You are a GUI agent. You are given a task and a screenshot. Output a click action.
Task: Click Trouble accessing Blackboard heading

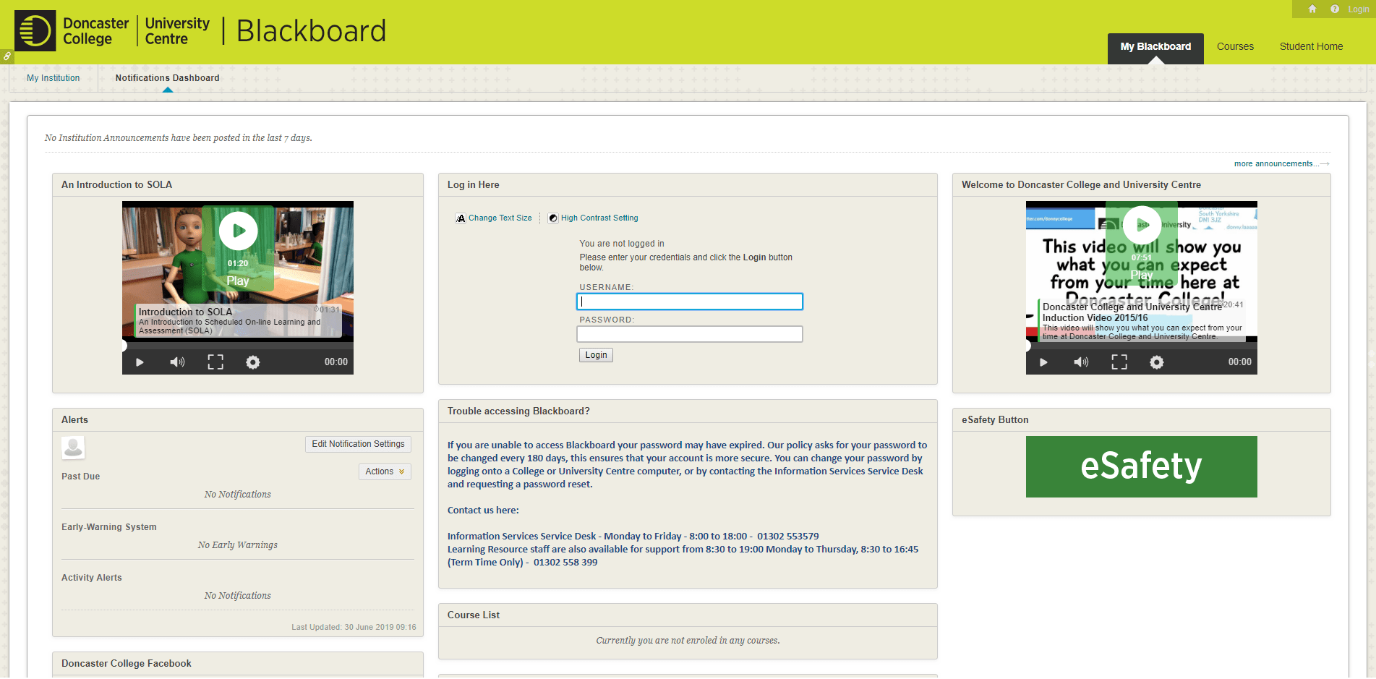518,411
